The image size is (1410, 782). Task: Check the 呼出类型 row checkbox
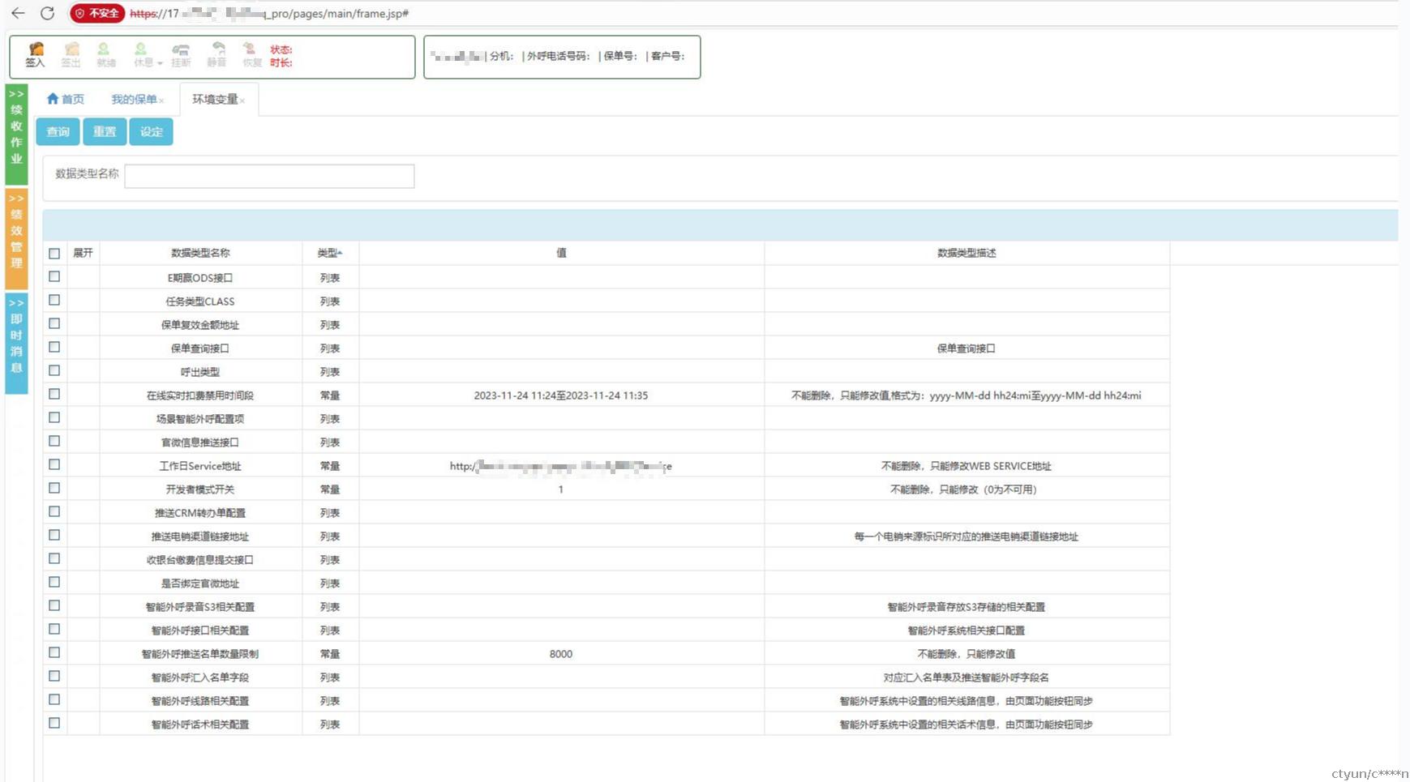coord(54,370)
